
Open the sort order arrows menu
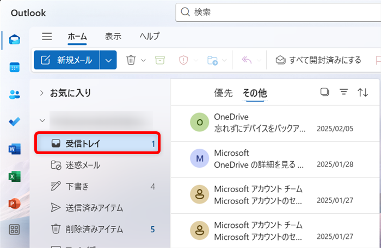point(363,92)
